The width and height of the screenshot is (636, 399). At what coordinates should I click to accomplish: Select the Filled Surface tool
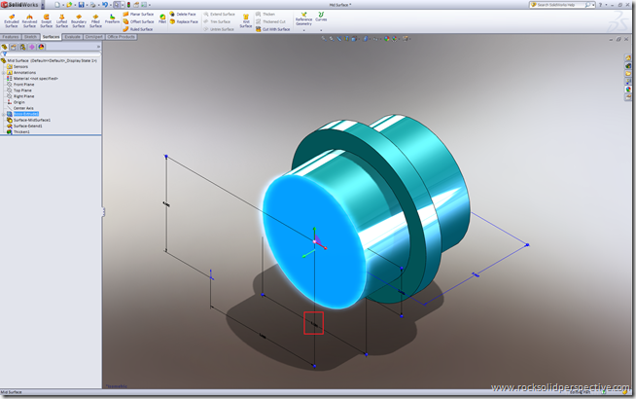point(95,21)
